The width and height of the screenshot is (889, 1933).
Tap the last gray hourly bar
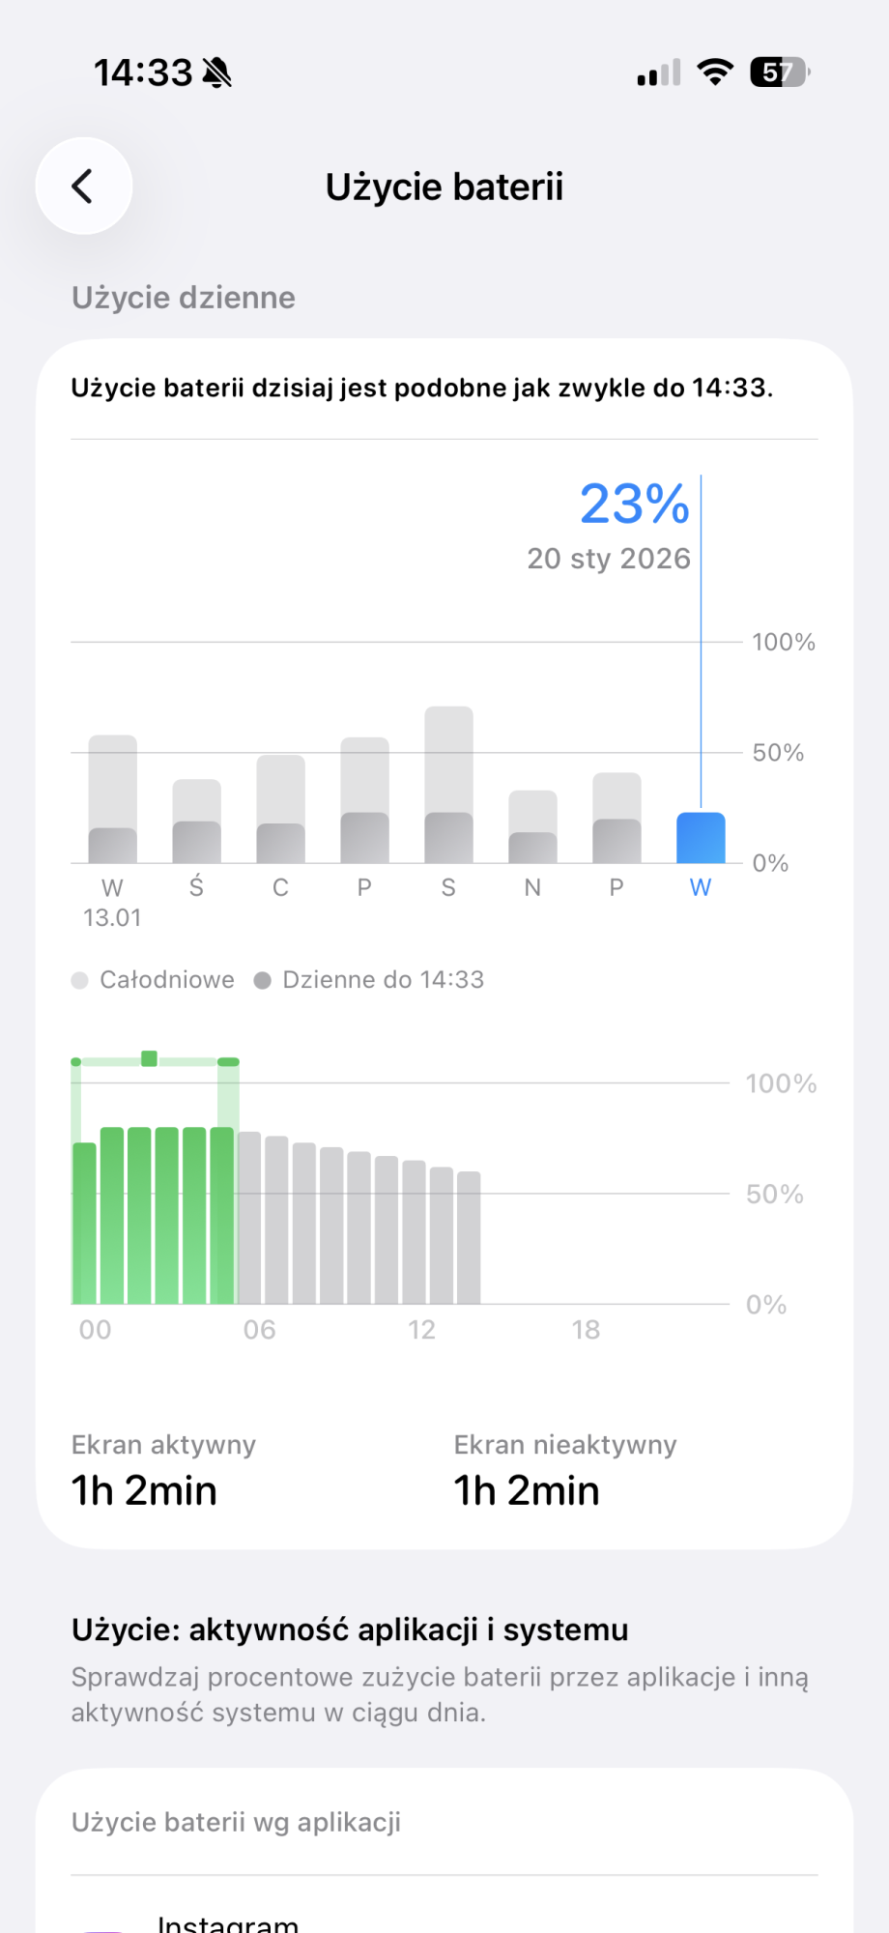[469, 1237]
